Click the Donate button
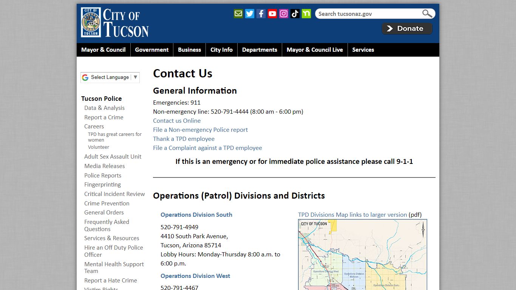This screenshot has height=290, width=516. pos(407,29)
